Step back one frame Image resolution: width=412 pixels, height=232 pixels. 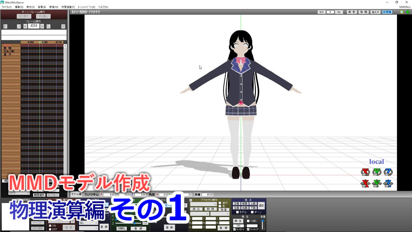coord(25,26)
